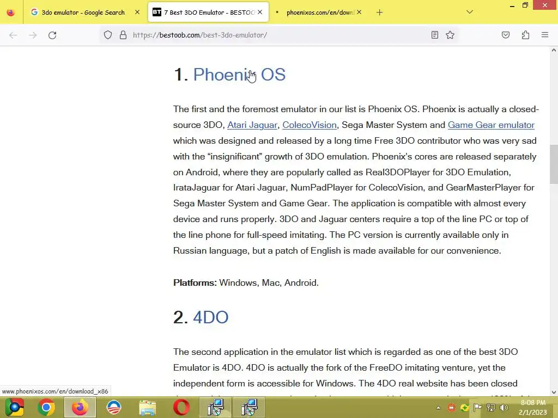Open File Explorer from the taskbar
This screenshot has height=418, width=558.
pyautogui.click(x=147, y=407)
